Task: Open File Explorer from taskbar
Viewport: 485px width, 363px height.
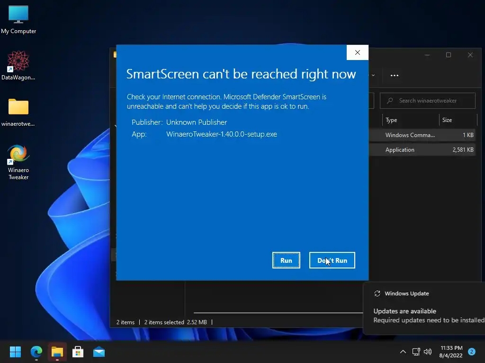Action: pos(57,352)
